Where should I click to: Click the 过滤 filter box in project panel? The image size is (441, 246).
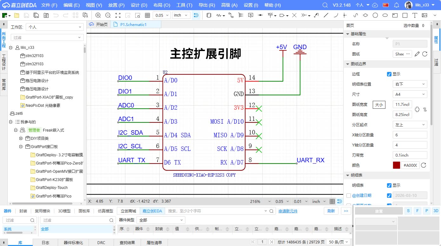point(47,37)
